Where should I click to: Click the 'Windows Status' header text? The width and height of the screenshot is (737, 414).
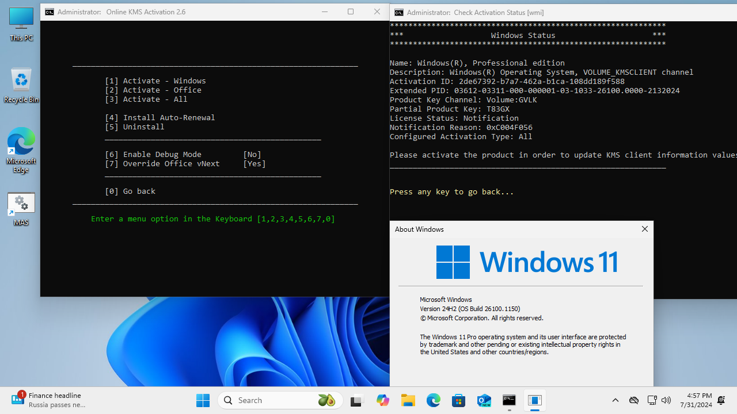pos(523,36)
